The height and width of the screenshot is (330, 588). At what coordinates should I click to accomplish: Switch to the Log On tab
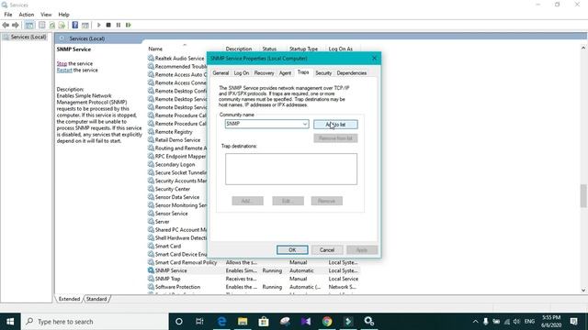pos(242,73)
